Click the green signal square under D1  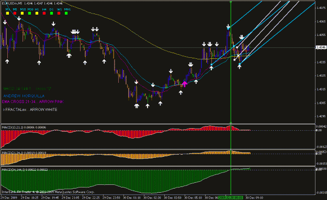pos(51,14)
